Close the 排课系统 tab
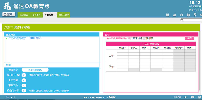202x100 pixels. tap(55, 15)
